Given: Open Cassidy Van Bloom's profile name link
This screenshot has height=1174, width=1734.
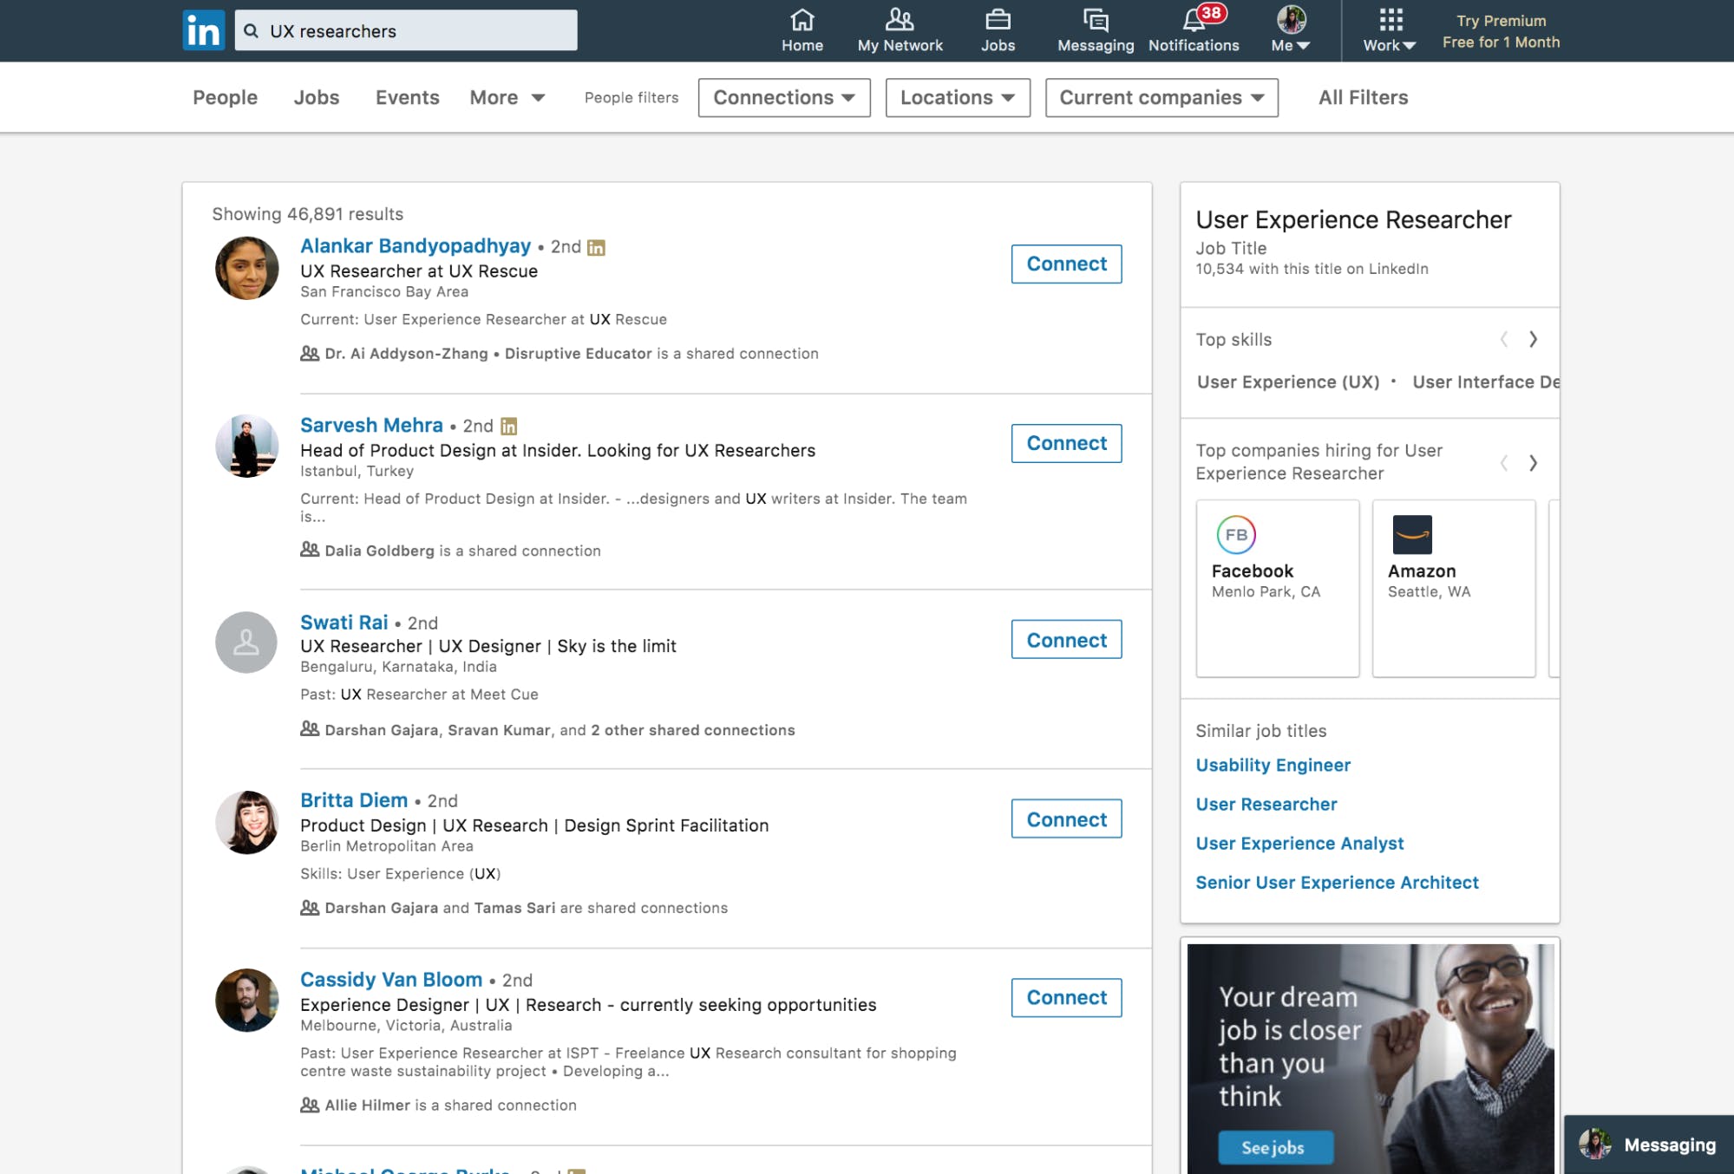Looking at the screenshot, I should (391, 980).
